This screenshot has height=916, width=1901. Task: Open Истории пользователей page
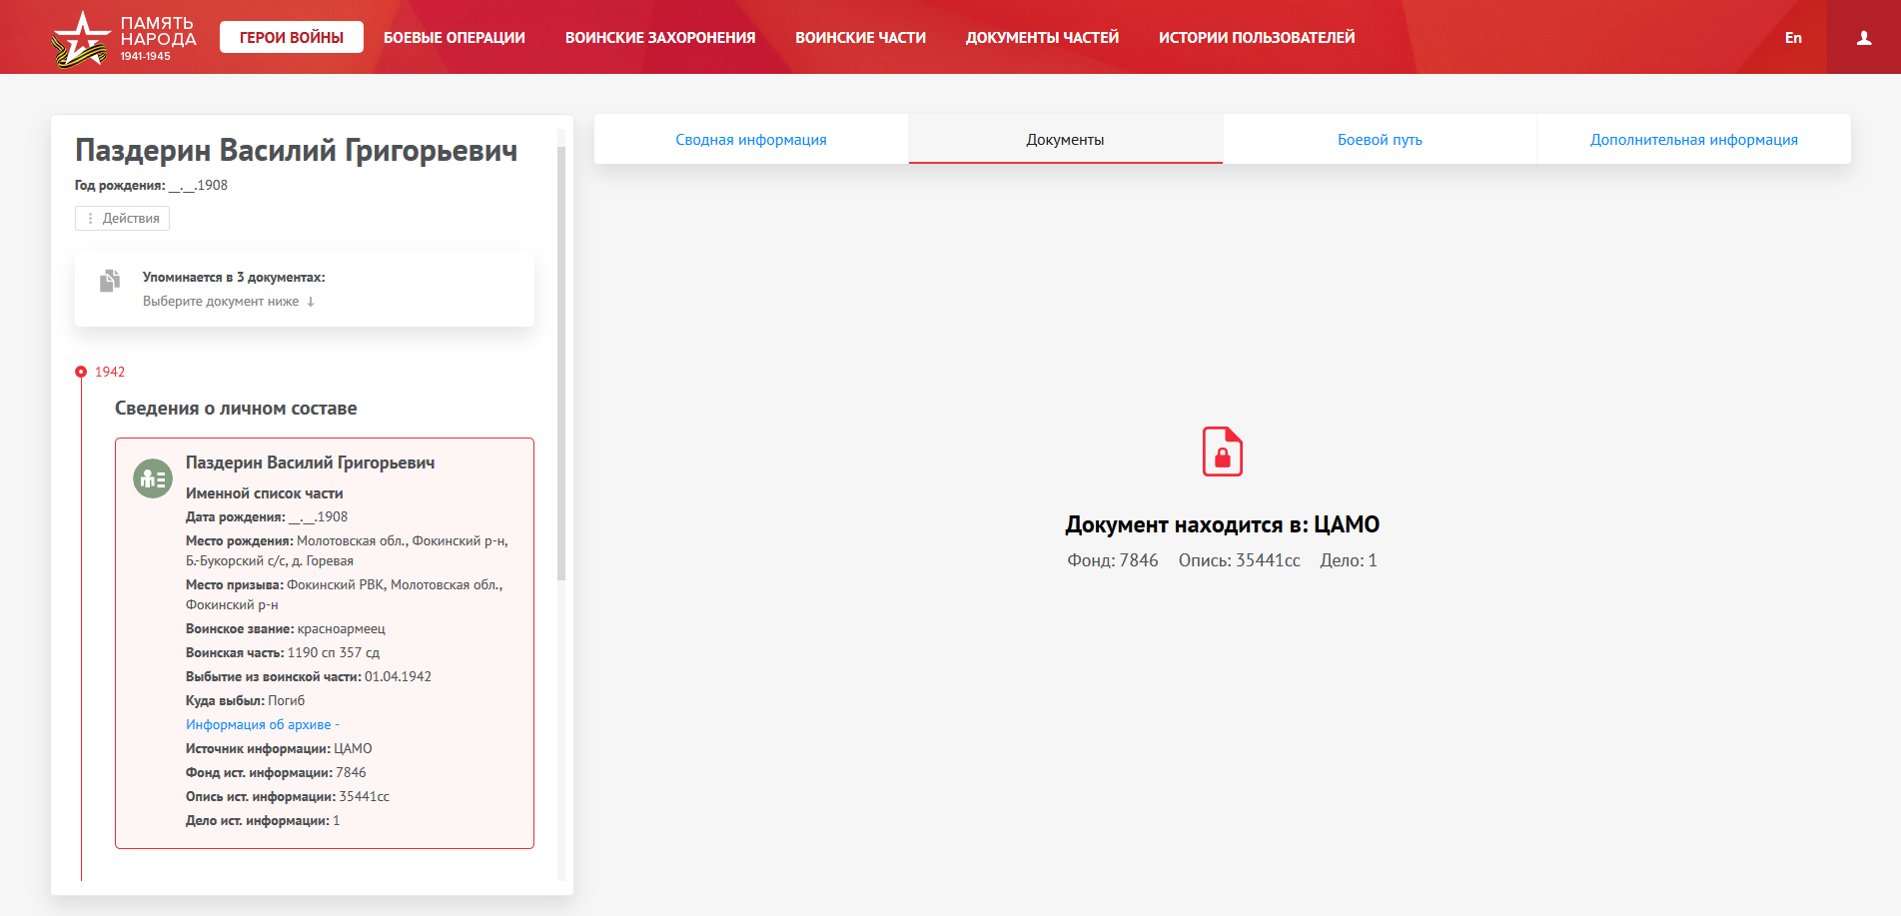[x=1256, y=38]
